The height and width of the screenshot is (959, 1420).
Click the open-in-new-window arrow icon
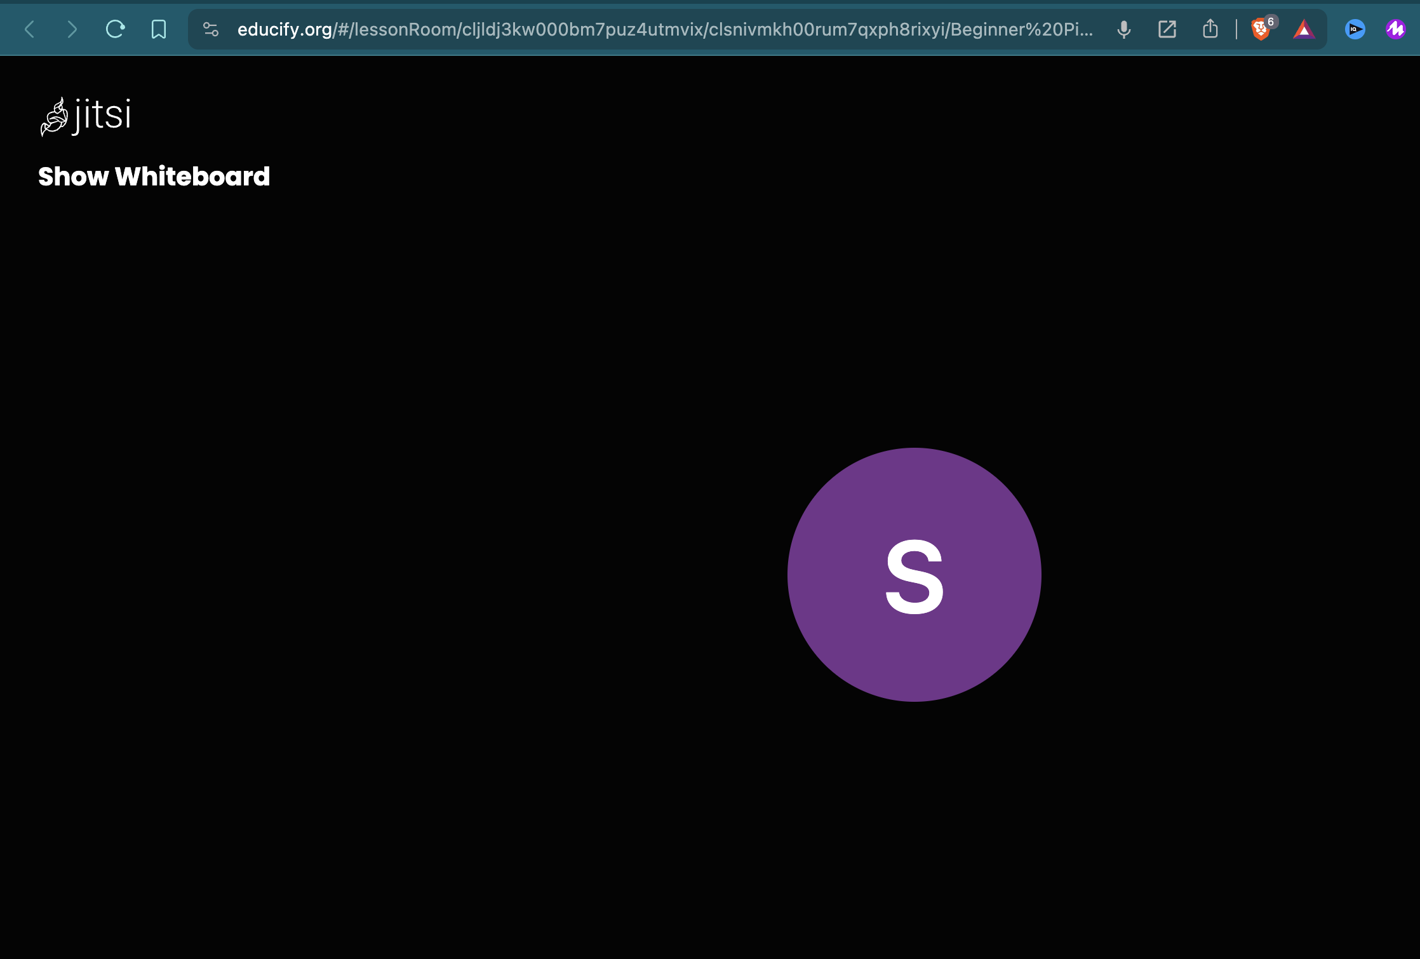(x=1167, y=29)
